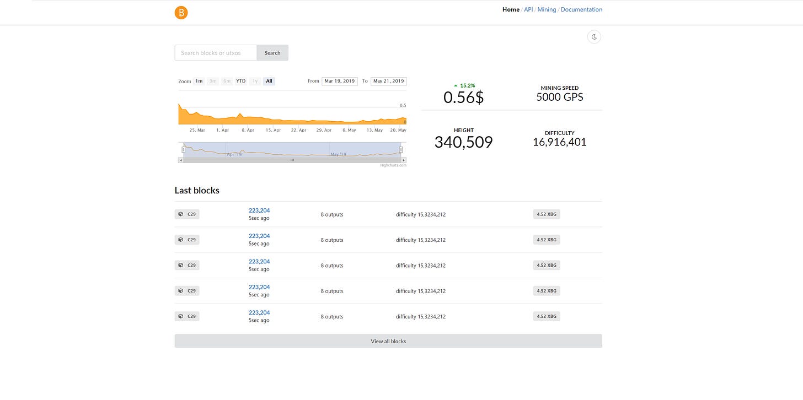Click the 16,916,401 difficulty value
This screenshot has height=400, width=803.
pos(560,142)
